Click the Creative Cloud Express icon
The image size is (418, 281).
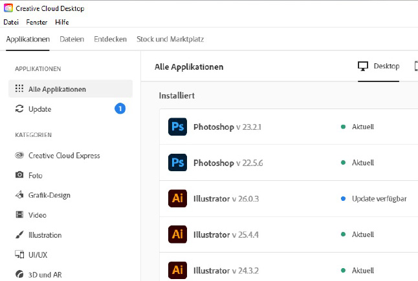(19, 155)
